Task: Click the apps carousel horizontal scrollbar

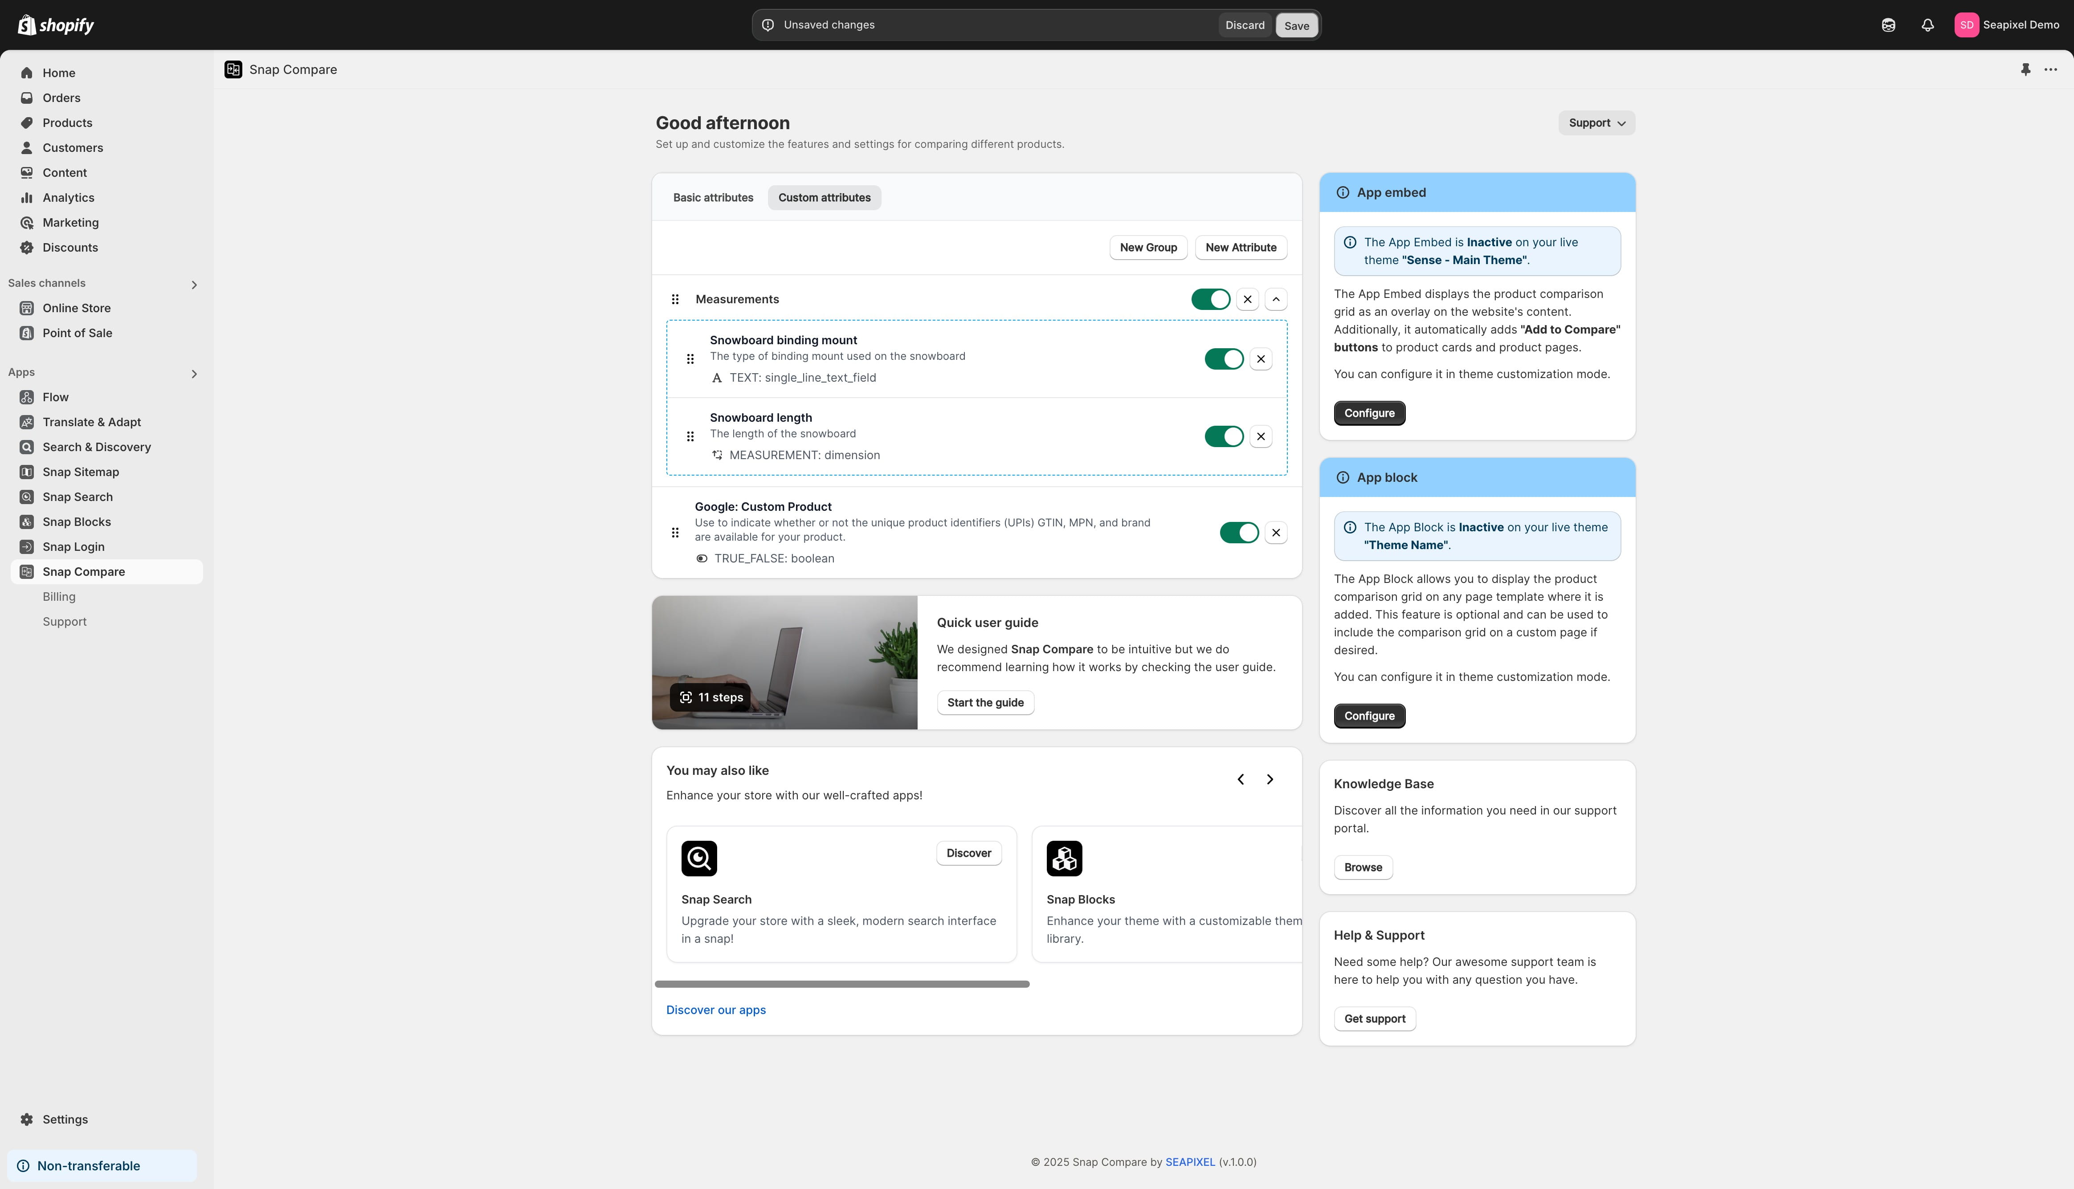Action: coord(841,984)
